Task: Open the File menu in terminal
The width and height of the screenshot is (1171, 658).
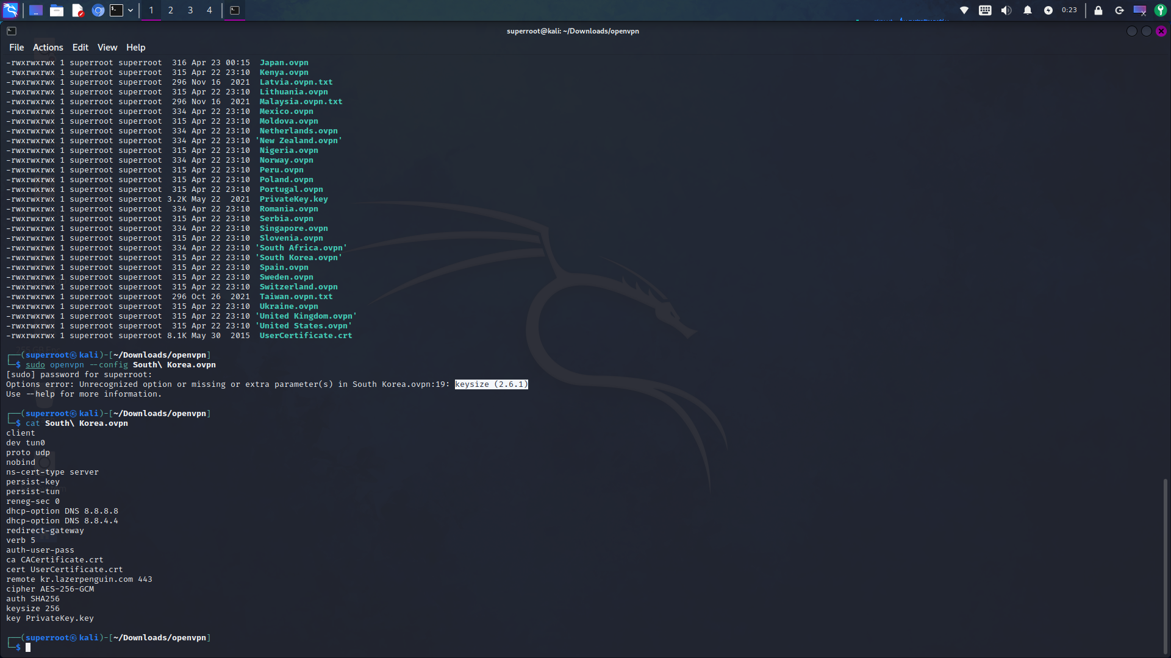Action: [x=16, y=48]
